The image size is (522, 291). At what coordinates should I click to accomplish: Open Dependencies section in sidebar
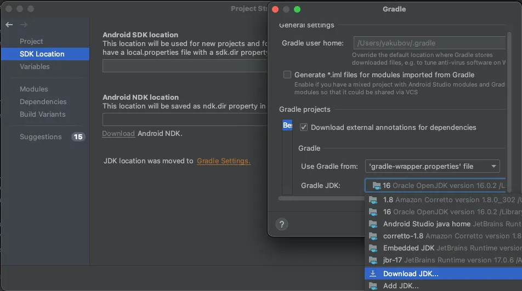click(x=43, y=102)
